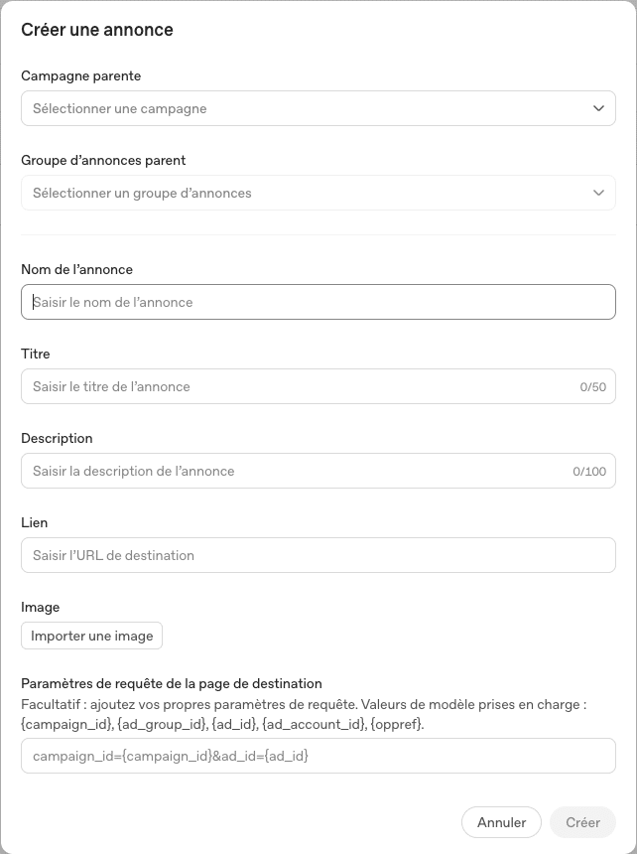Viewport: 637px width, 854px height.
Task: Click the chevron in ad group selector
Action: pyautogui.click(x=598, y=193)
